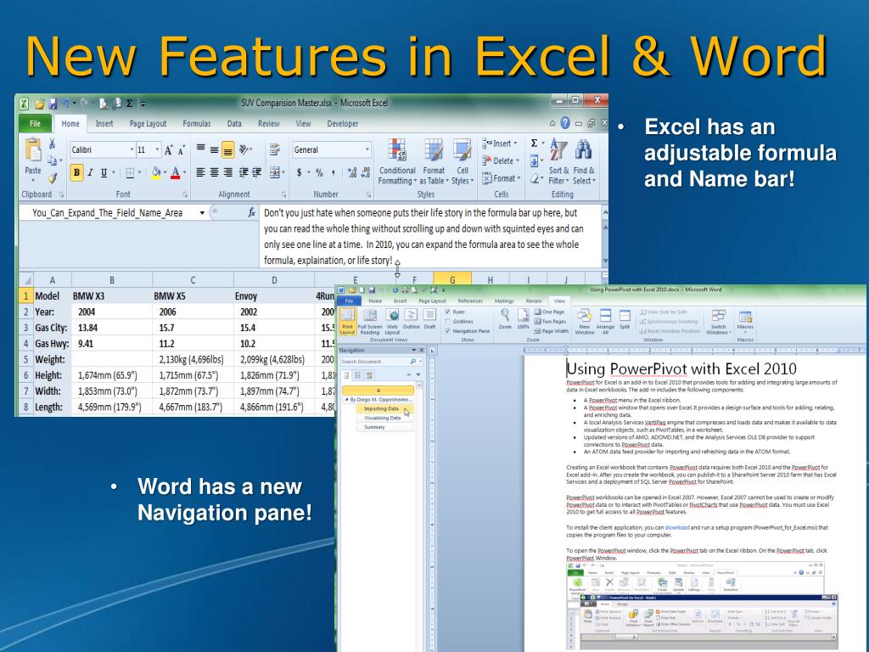Select the column G header
Image resolution: width=869 pixels, height=652 pixels.
click(452, 279)
